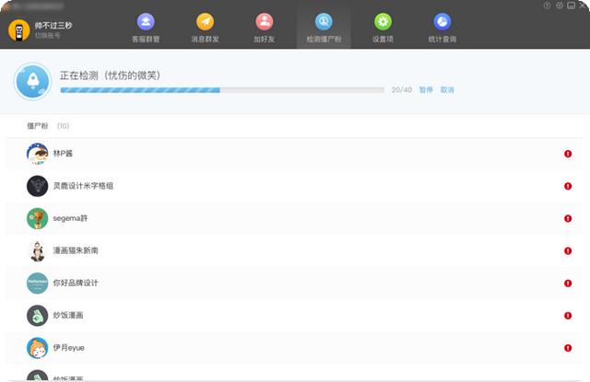Open 你好品牌设计's teal avatar
The image size is (590, 382).
pos(37,284)
